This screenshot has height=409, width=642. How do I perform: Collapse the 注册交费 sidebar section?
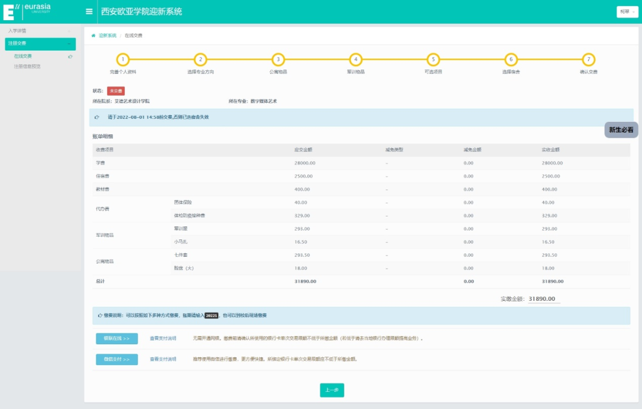point(40,43)
